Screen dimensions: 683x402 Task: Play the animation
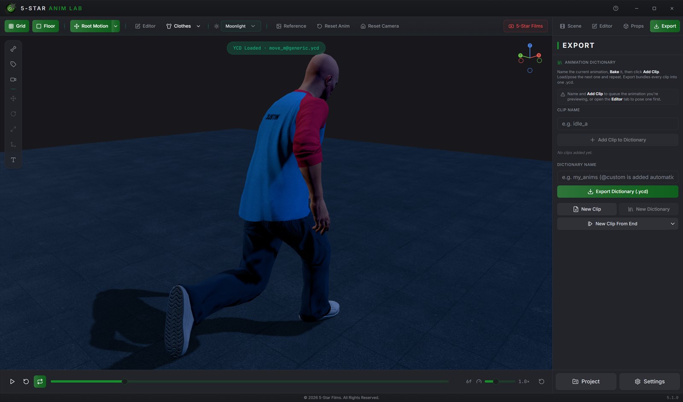pyautogui.click(x=12, y=382)
